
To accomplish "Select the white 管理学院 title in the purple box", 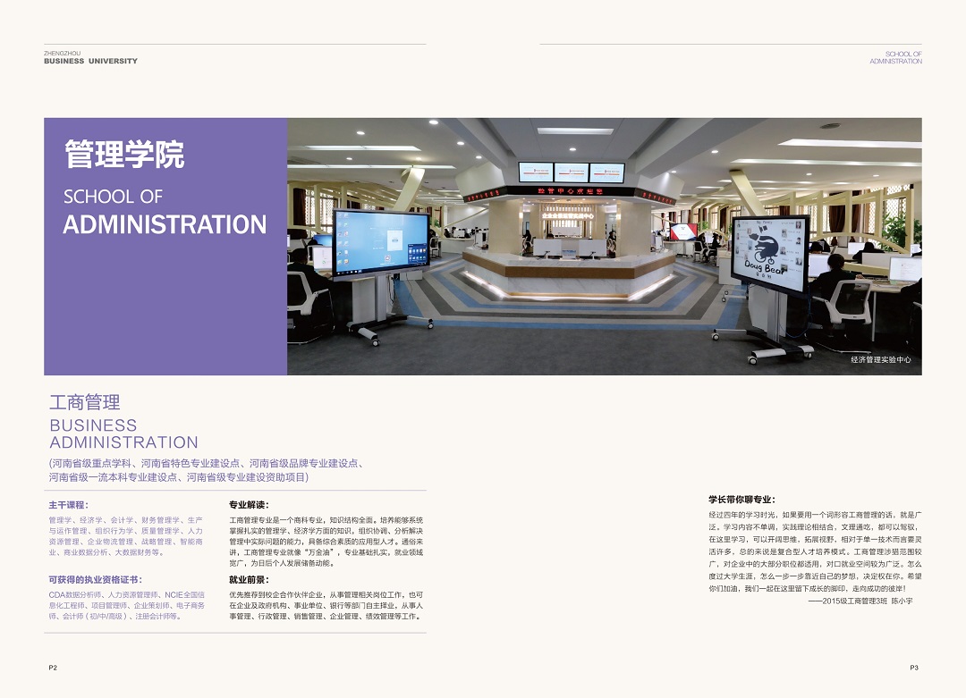I will 124,154.
